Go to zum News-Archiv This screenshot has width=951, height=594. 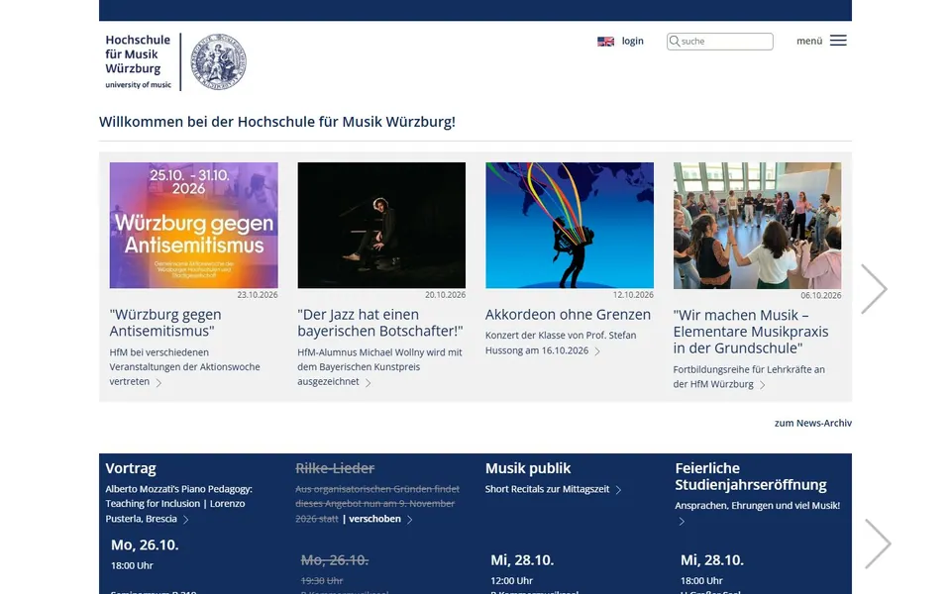812,423
